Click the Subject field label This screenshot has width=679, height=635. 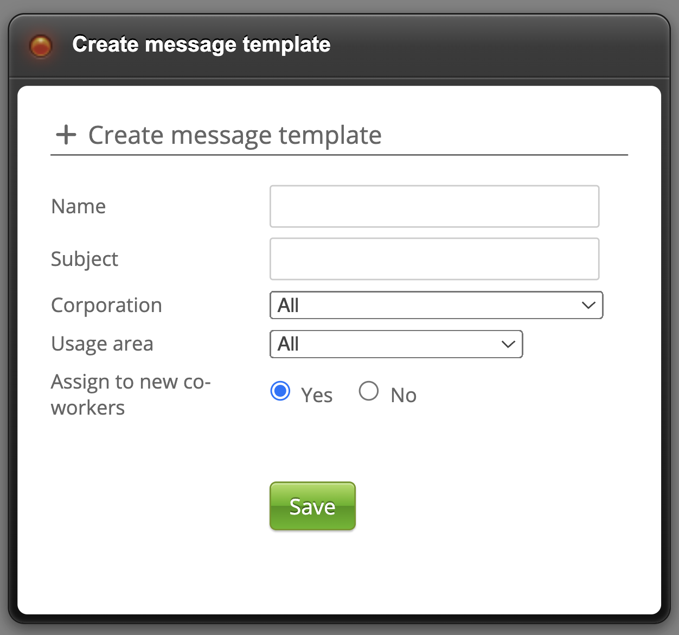click(85, 259)
